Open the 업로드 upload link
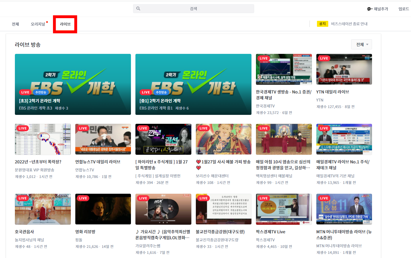The width and height of the screenshot is (411, 258). pyautogui.click(x=404, y=9)
